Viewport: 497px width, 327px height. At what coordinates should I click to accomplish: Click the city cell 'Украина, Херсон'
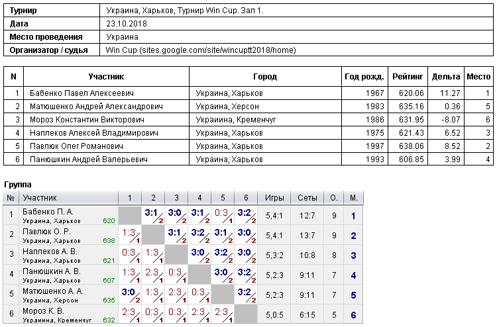click(227, 107)
